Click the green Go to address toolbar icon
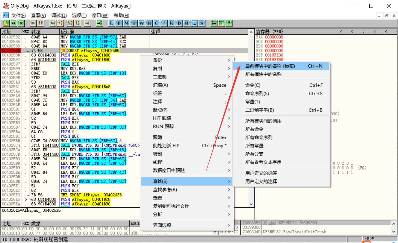Screen dimensions: 398x243 (x=100, y=23)
